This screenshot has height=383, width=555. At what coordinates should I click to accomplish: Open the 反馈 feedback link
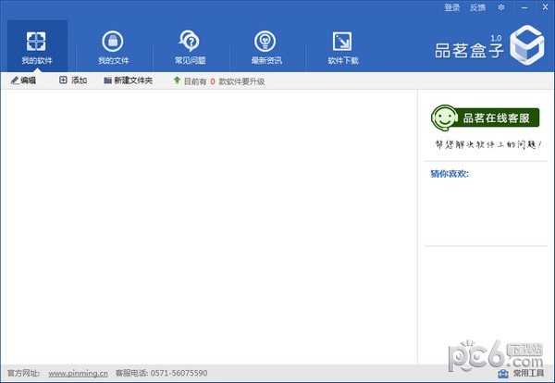(x=477, y=7)
